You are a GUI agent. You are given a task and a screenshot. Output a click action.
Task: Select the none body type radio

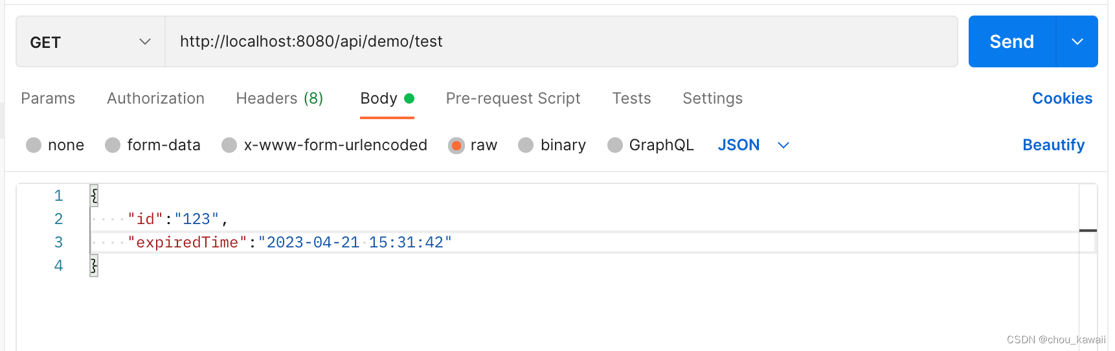34,145
